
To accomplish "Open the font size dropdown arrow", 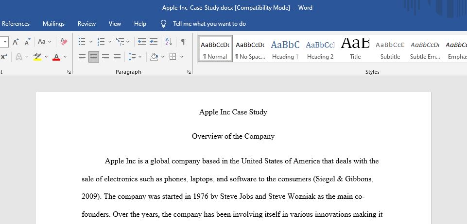I will 5,42.
